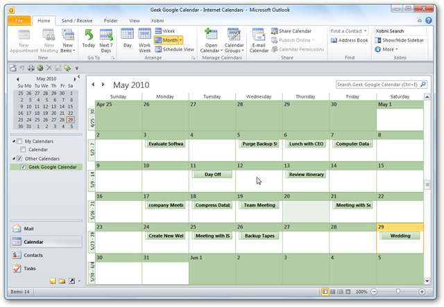
Task: Open the File tab
Action: (19, 21)
